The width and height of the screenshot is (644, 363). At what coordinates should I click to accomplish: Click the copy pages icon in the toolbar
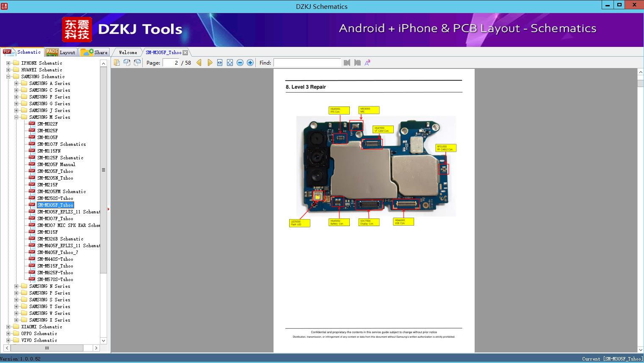[117, 63]
